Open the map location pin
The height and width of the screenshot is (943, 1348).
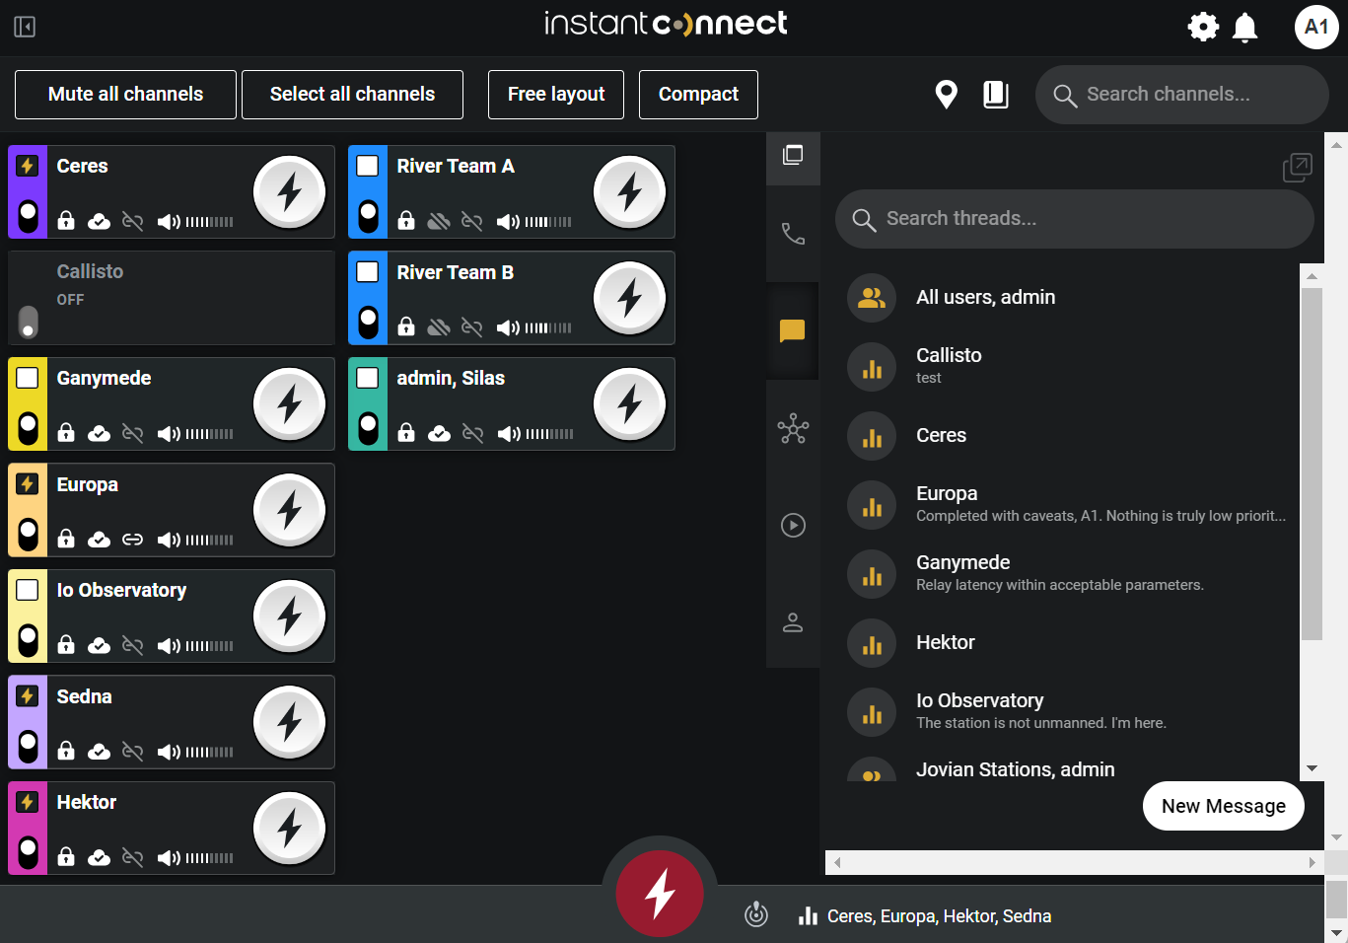click(946, 95)
